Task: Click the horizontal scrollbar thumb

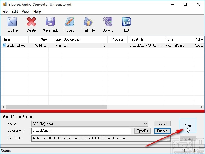Action: (x=56, y=107)
